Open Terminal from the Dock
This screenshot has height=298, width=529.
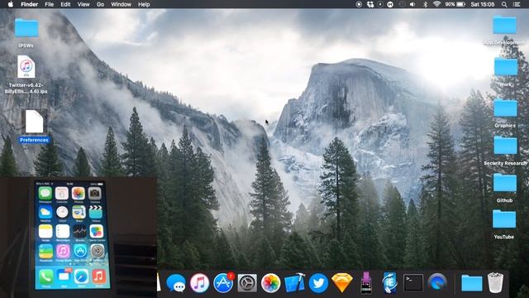click(413, 283)
